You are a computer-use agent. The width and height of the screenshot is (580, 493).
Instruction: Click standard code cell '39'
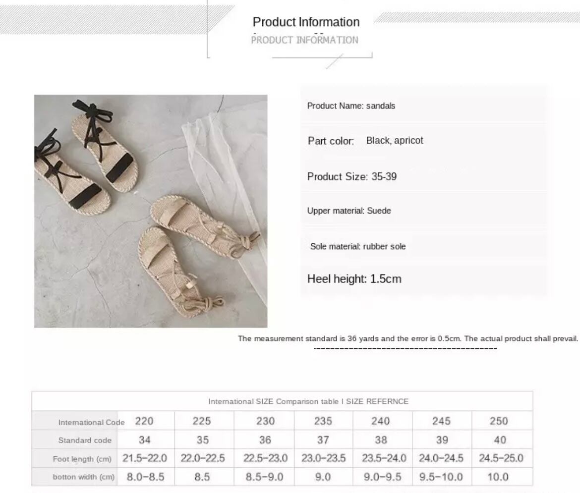[442, 440]
